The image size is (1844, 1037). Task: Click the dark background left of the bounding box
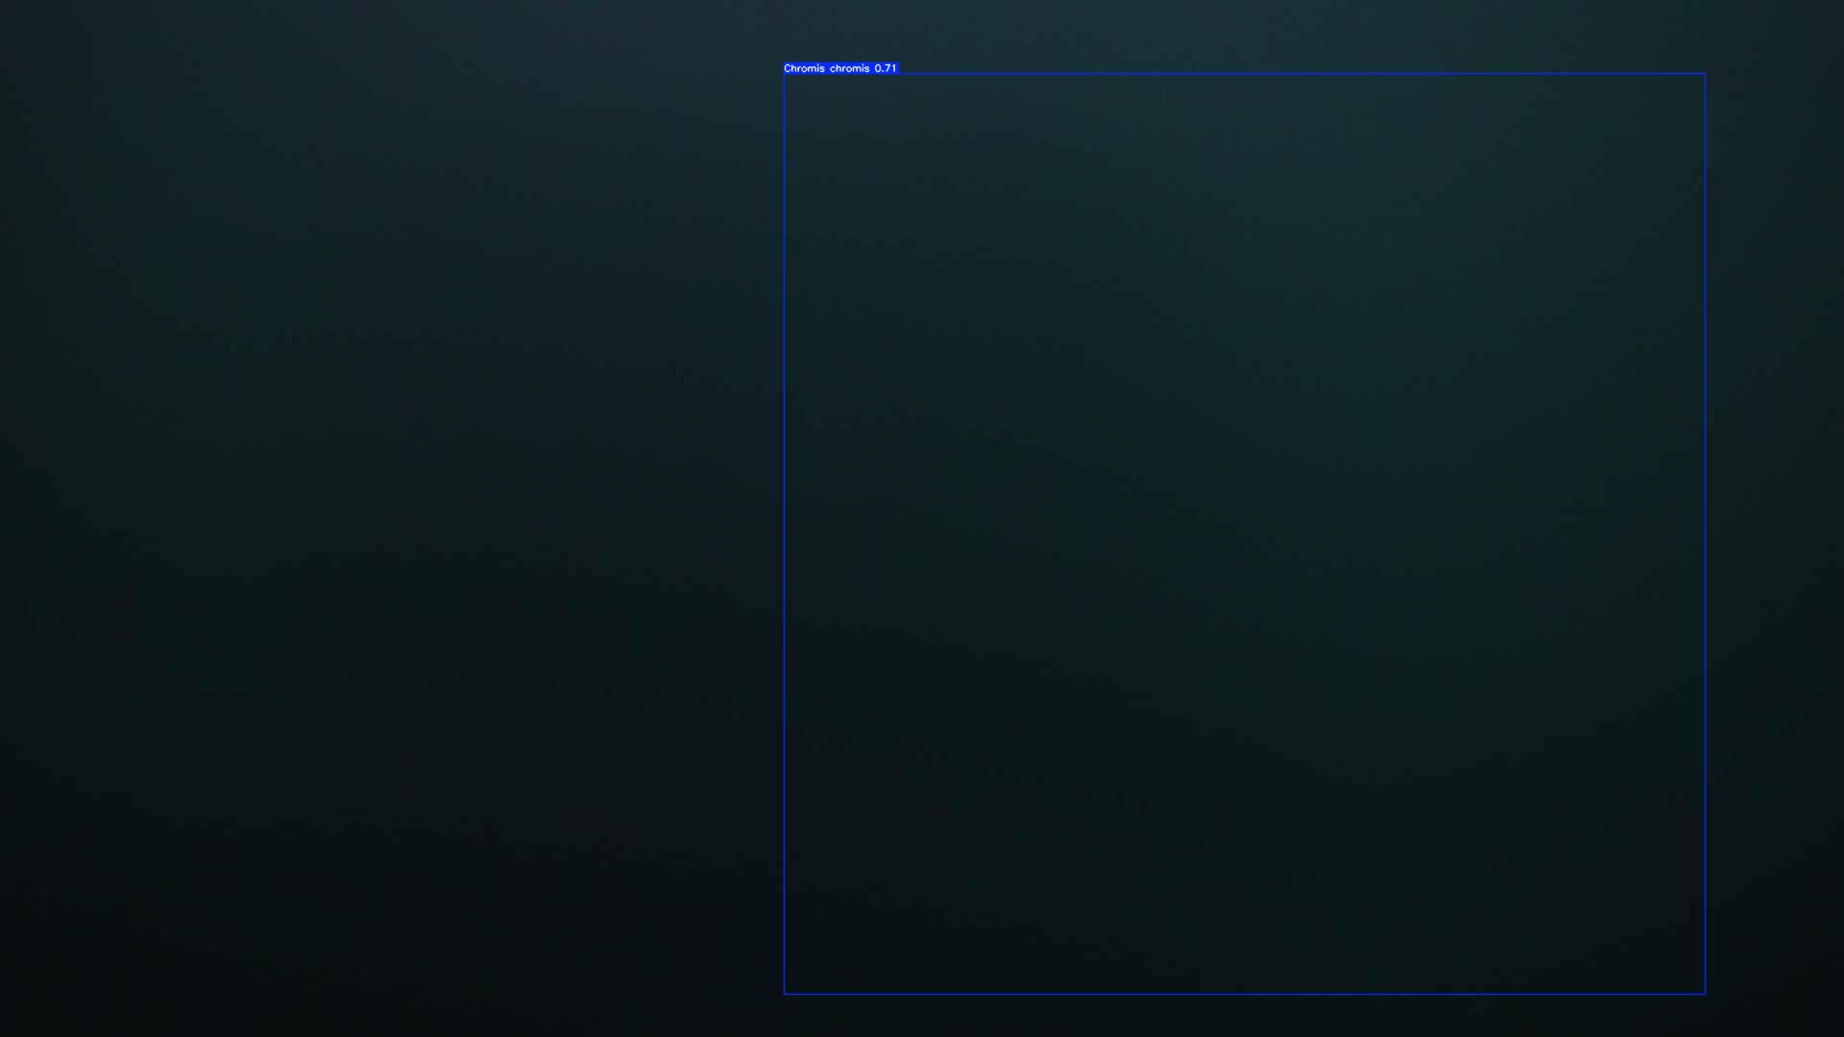384,518
